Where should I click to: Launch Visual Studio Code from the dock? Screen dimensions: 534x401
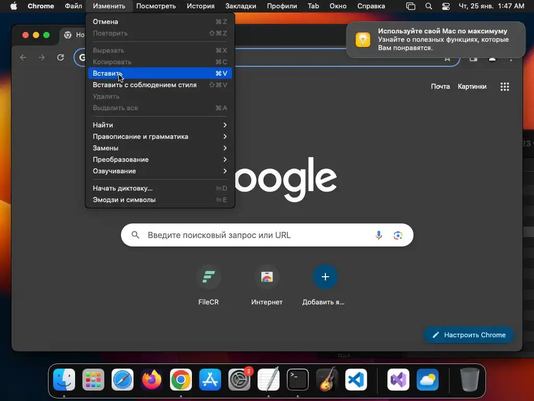[356, 380]
